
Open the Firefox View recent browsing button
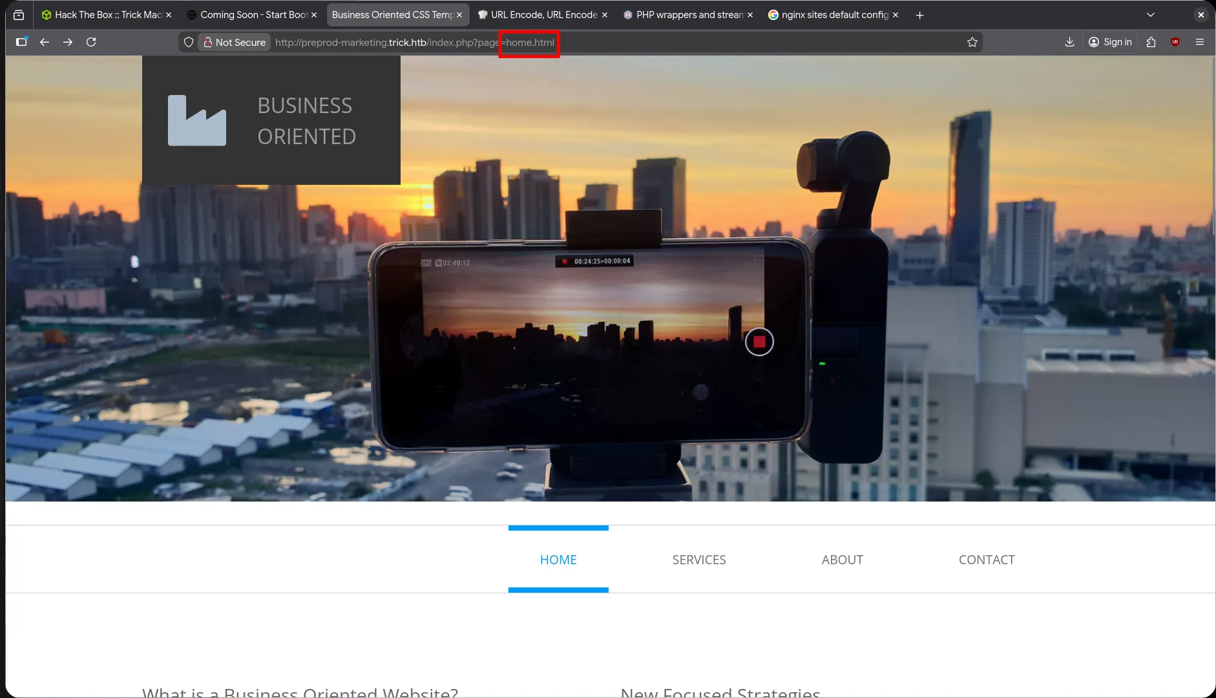point(19,15)
